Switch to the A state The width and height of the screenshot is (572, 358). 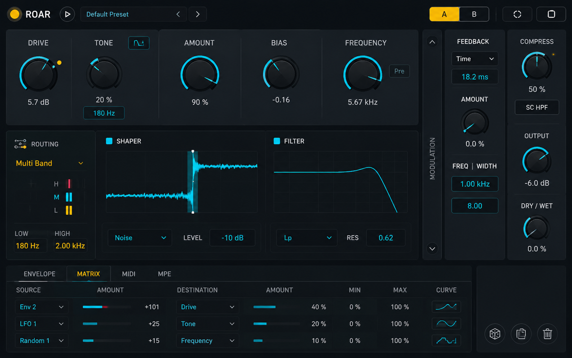(444, 14)
